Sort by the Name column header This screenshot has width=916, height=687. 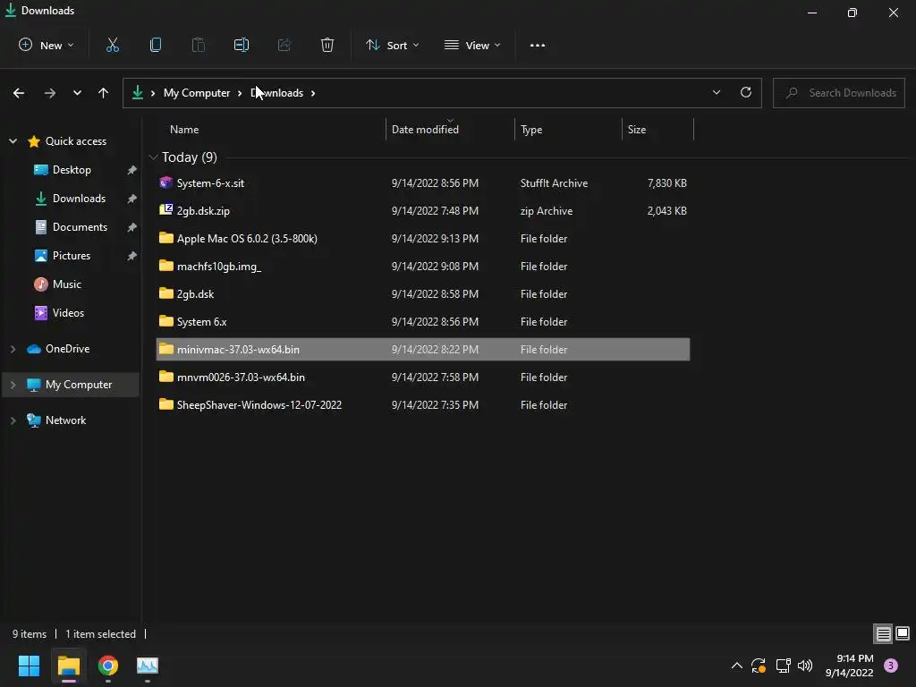[x=184, y=129]
